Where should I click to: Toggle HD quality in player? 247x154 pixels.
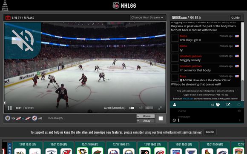pos(132,108)
